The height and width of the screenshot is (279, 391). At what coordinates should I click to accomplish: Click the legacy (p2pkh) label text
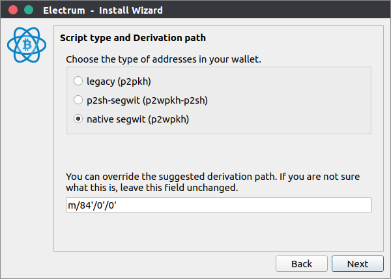[119, 81]
